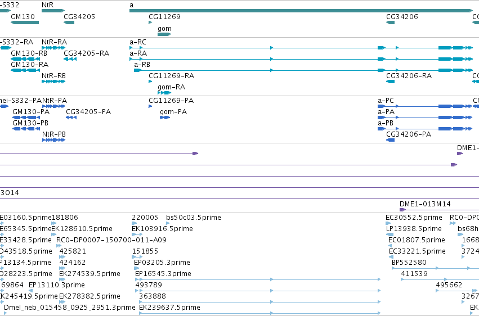Select the 363888 EST line

259,303
